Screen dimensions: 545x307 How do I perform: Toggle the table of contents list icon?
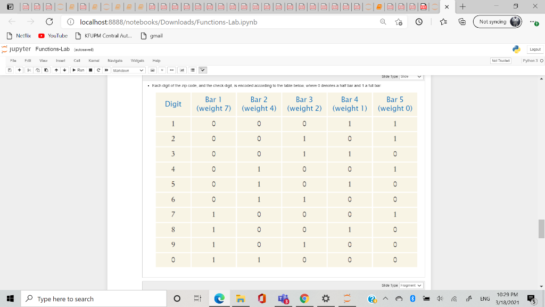(x=193, y=70)
